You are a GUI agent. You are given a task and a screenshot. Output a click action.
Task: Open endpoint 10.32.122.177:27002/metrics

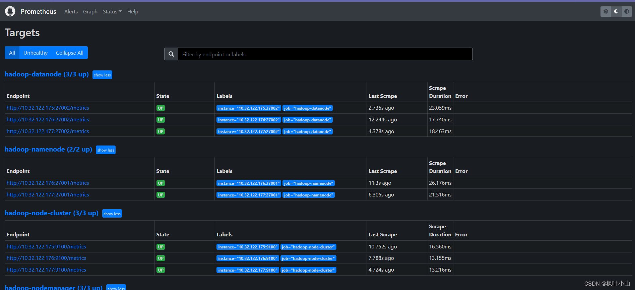pos(48,131)
